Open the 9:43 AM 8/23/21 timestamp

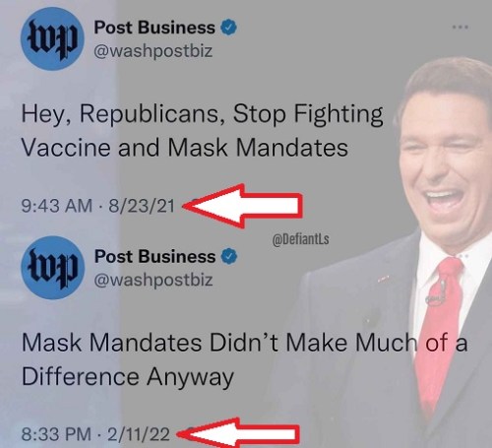tap(98, 206)
